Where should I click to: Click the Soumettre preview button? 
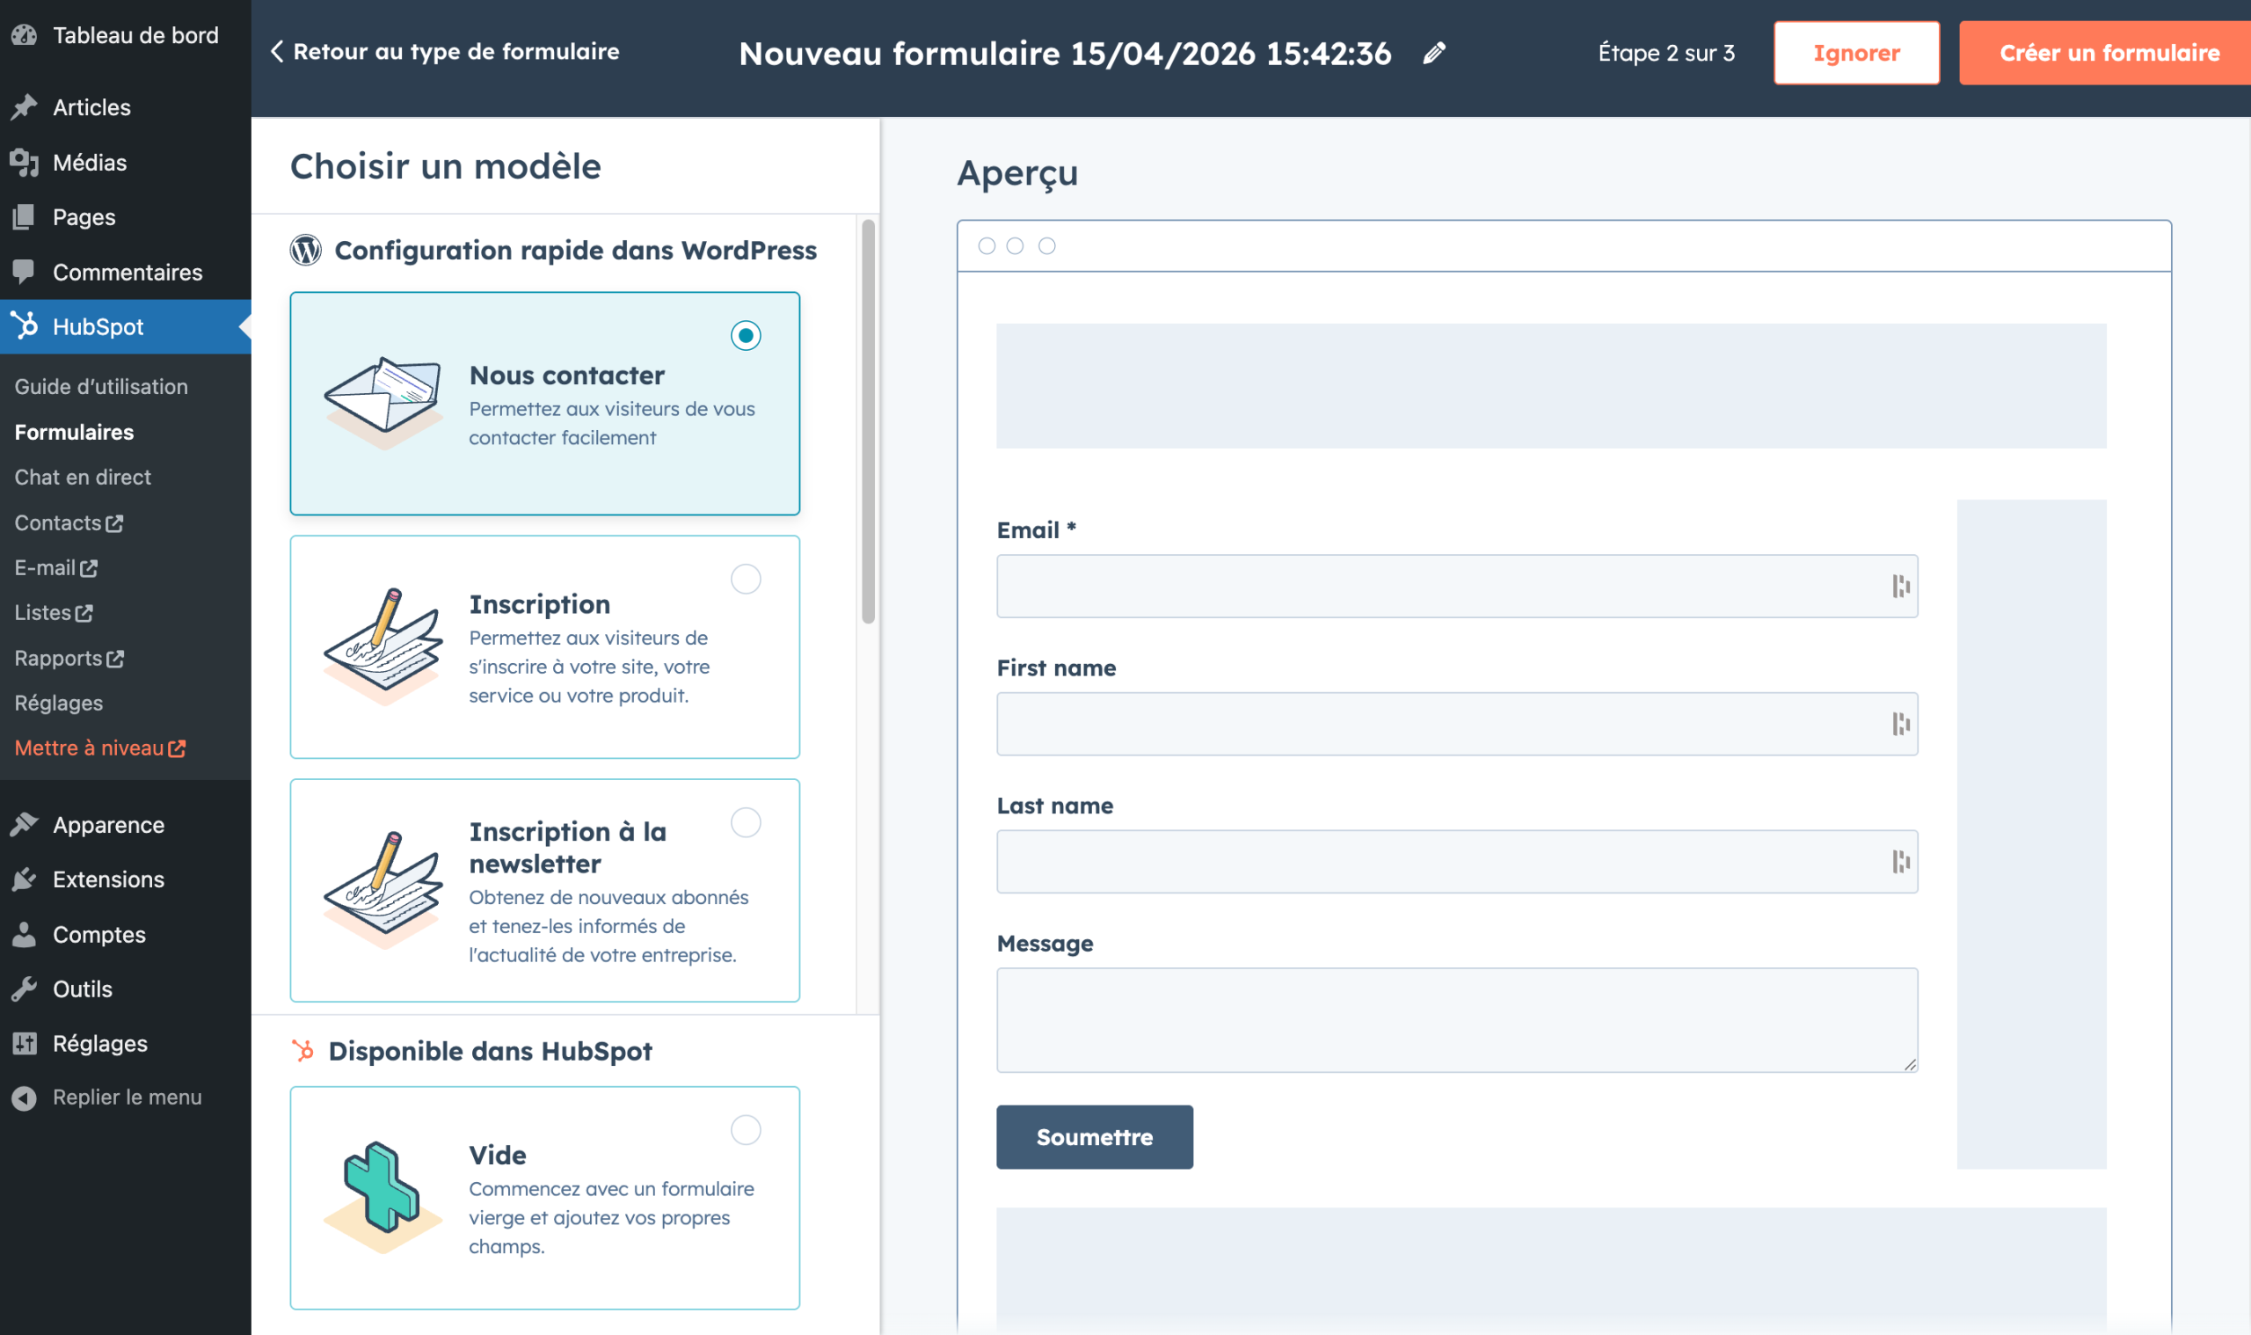1095,1137
